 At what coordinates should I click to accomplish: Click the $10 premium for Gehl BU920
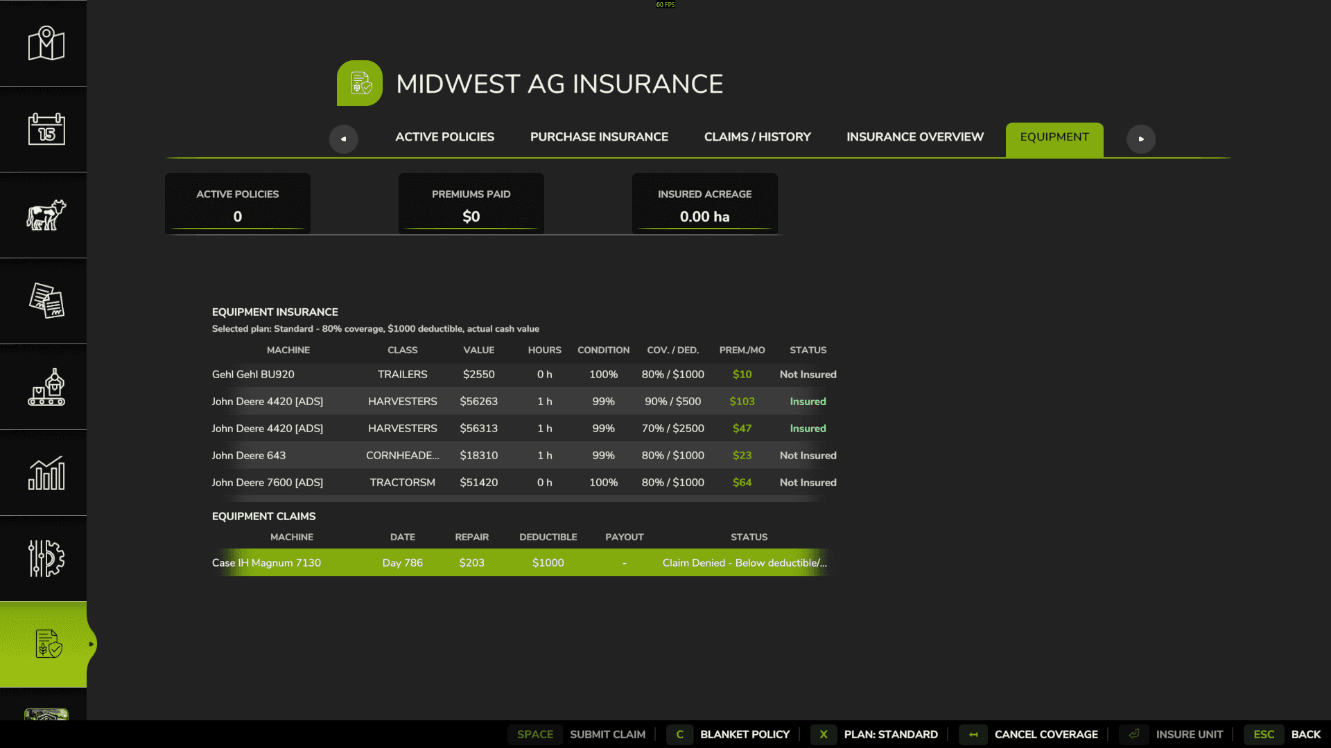(x=742, y=374)
